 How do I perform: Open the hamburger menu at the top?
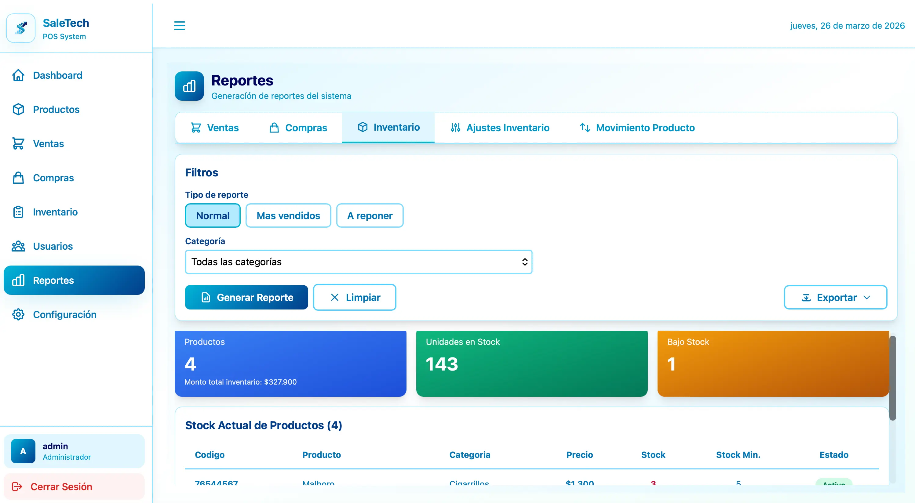point(179,25)
